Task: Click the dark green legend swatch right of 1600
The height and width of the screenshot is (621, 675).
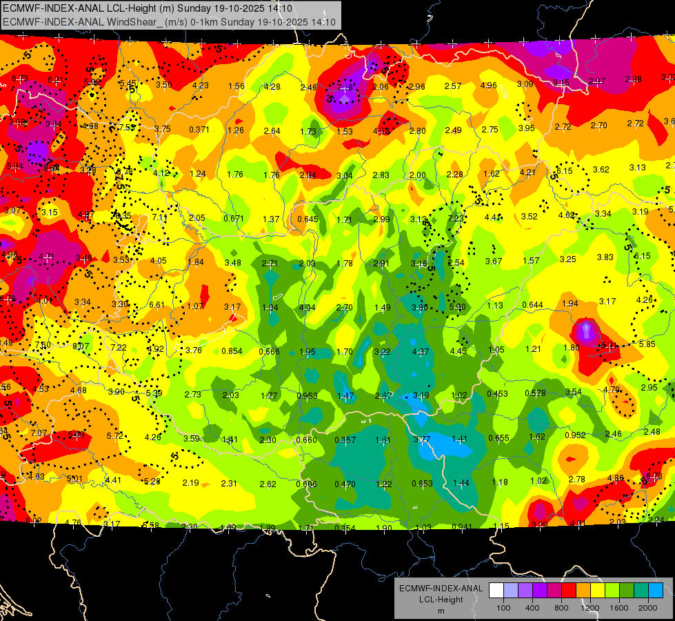Action: [627, 591]
